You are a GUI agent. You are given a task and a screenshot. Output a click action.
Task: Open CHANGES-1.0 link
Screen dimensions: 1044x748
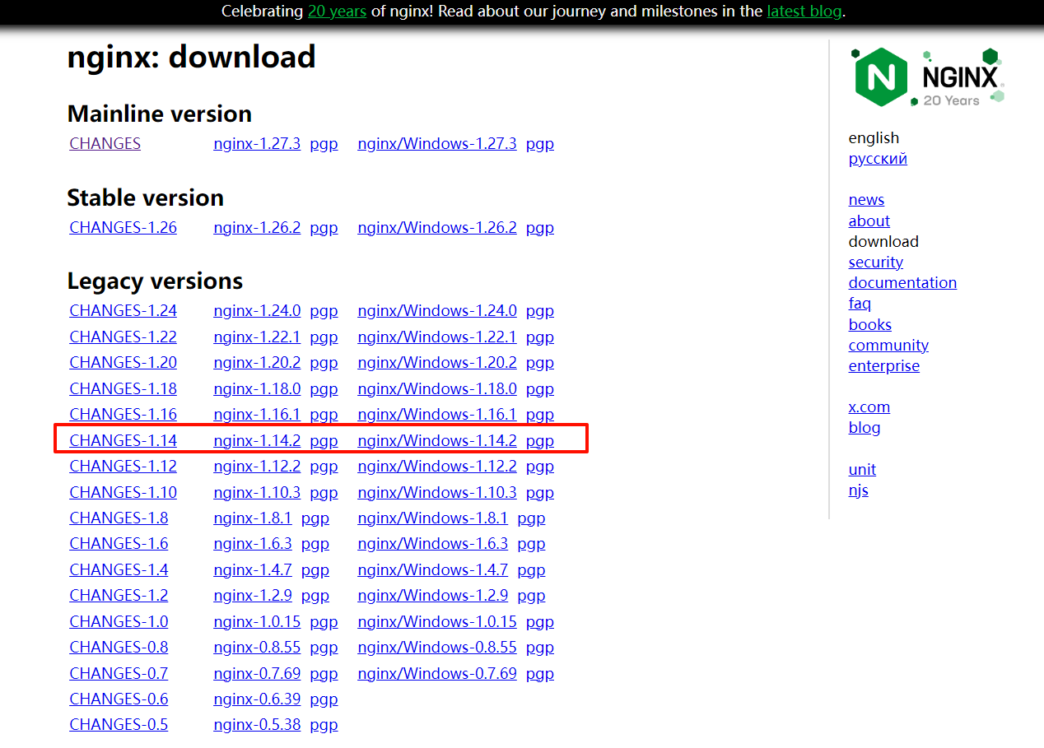[119, 621]
